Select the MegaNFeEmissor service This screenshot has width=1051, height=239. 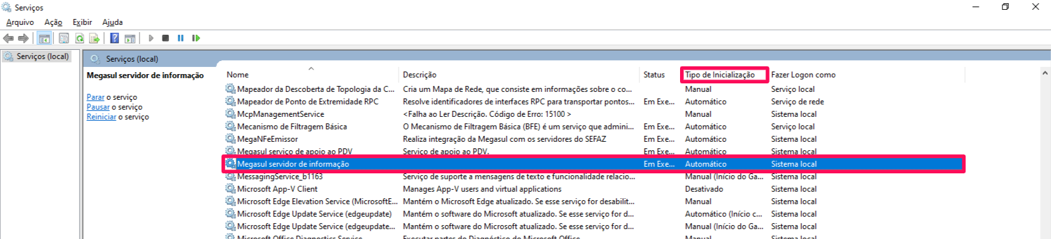click(267, 139)
